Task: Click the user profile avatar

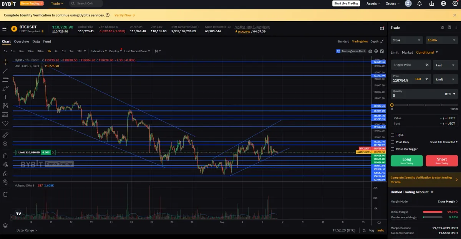Action: point(408,3)
